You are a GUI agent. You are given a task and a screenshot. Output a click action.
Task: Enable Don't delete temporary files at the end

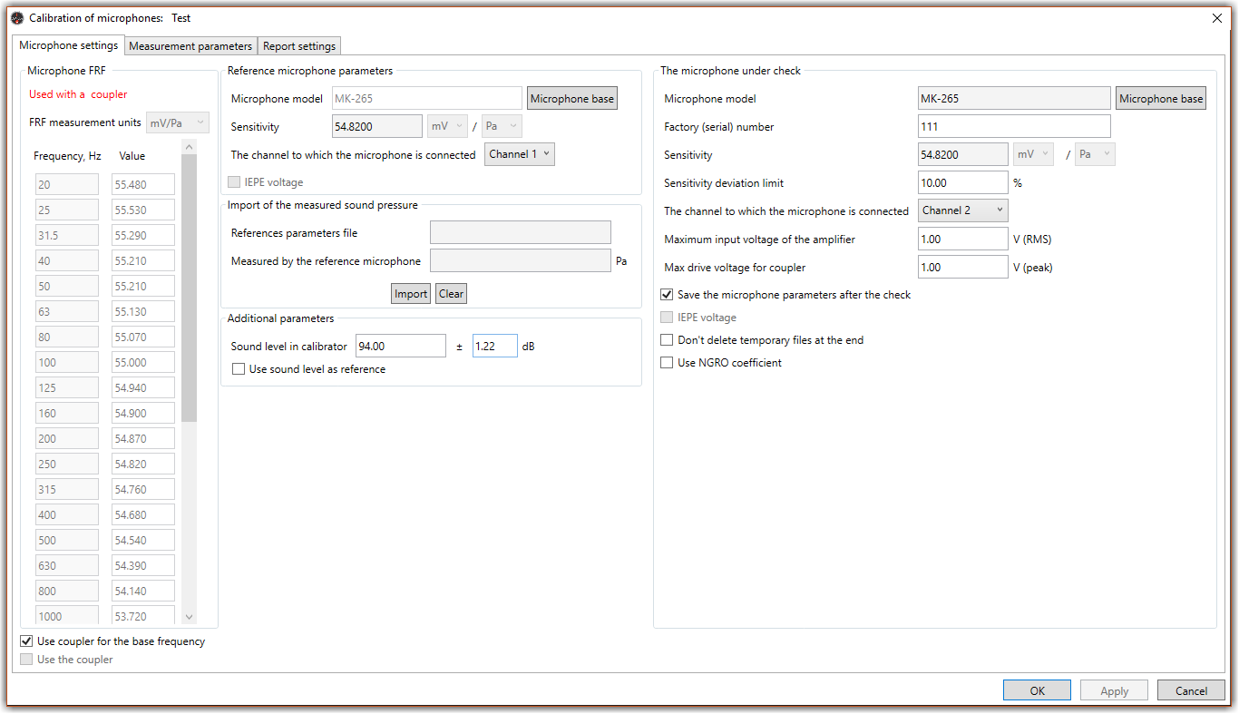click(668, 340)
